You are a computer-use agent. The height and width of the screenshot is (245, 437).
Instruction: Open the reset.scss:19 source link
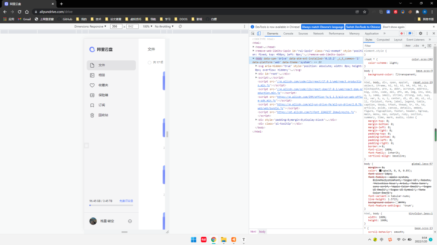click(x=423, y=82)
